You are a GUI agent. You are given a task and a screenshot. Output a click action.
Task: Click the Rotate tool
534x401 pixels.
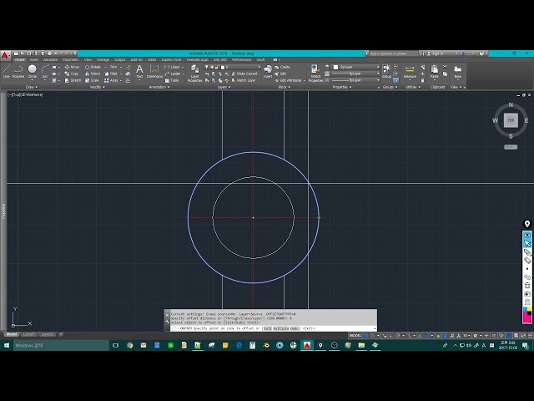(93, 67)
